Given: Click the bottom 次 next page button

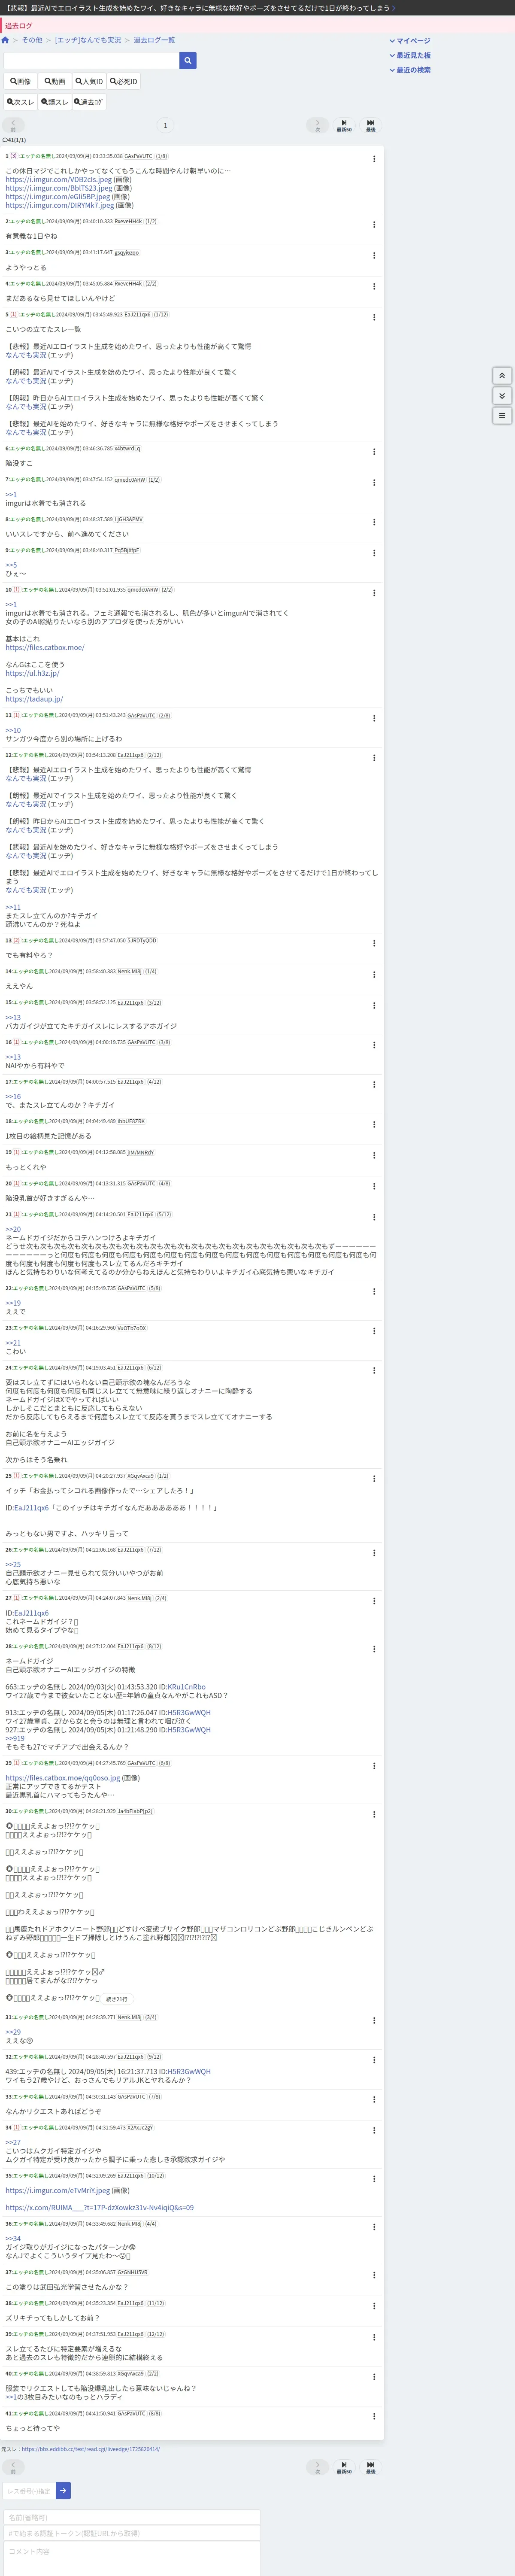Looking at the screenshot, I should 318,2468.
